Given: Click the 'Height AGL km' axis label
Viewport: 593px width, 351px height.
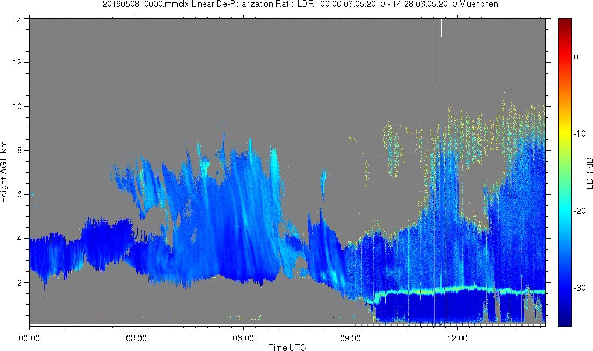Looking at the screenshot, I should click(x=4, y=172).
